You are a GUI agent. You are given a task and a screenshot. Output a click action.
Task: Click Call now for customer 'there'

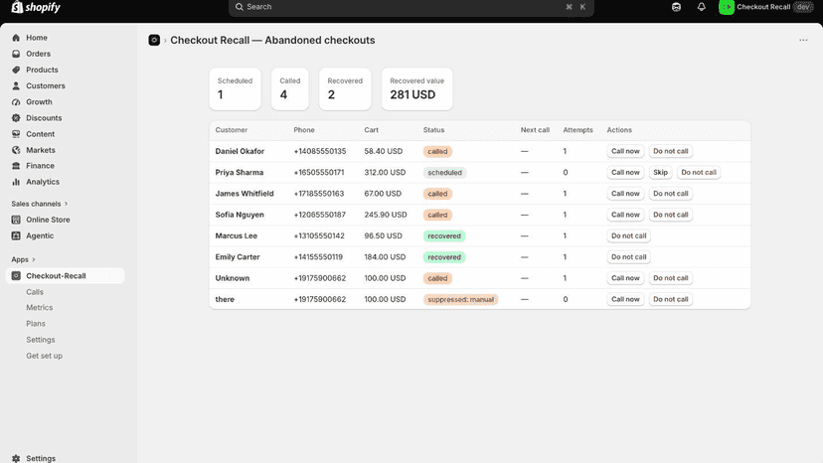625,299
